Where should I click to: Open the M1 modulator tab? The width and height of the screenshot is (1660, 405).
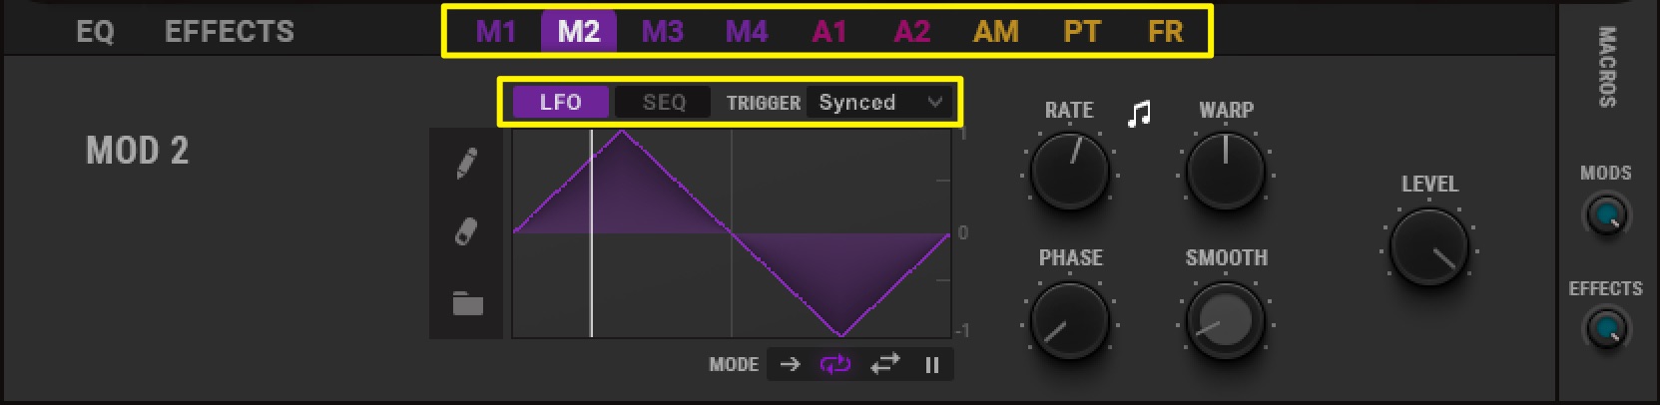496,31
